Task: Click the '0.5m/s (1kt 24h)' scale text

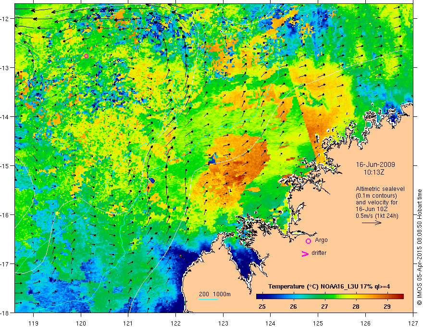Action: click(377, 216)
